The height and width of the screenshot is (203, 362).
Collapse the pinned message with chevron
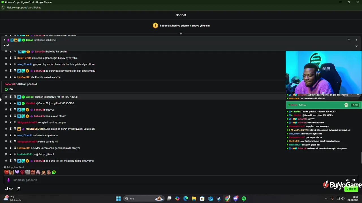pyautogui.click(x=356, y=46)
